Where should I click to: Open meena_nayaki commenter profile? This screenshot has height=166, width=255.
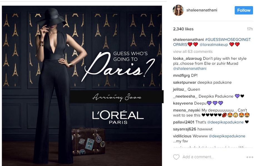[x=187, y=110]
